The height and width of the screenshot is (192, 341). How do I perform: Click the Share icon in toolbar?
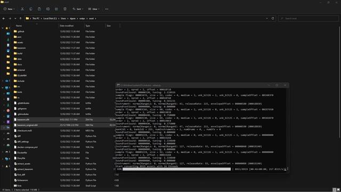point(56,9)
